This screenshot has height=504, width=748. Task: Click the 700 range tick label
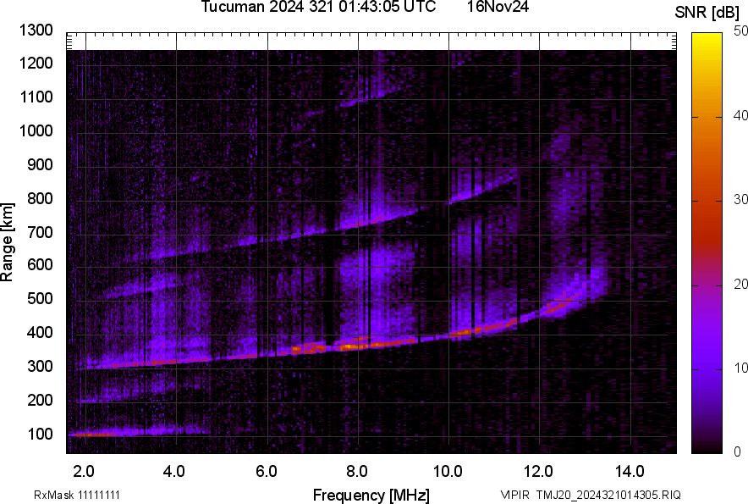40,232
